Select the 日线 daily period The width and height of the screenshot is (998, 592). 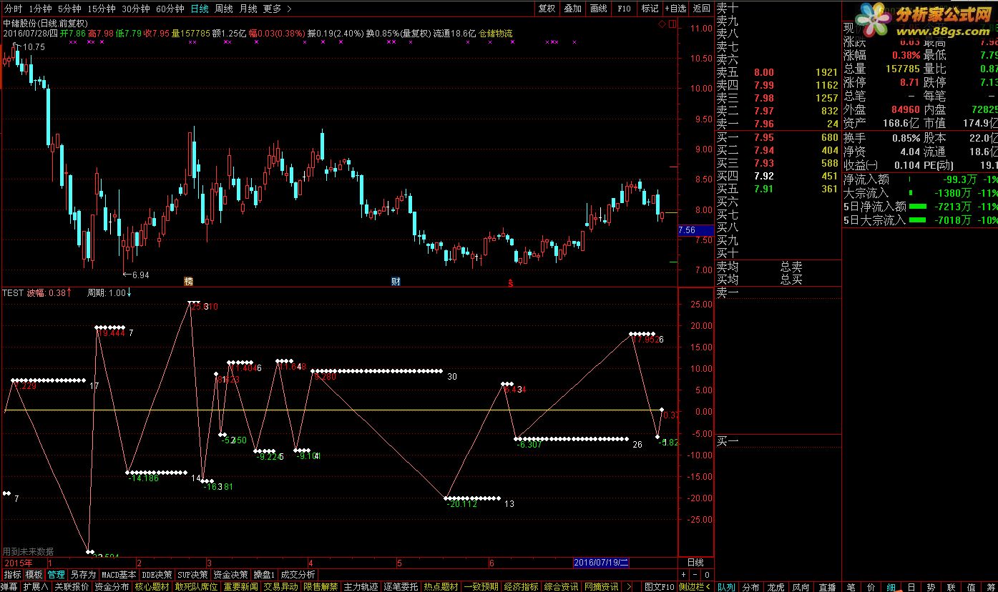[x=200, y=9]
